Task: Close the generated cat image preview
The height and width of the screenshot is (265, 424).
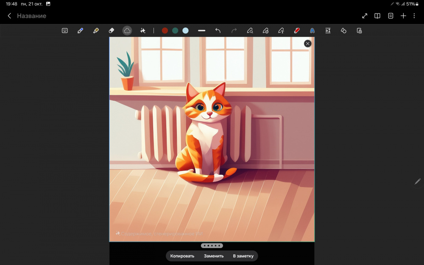Action: pos(308,44)
